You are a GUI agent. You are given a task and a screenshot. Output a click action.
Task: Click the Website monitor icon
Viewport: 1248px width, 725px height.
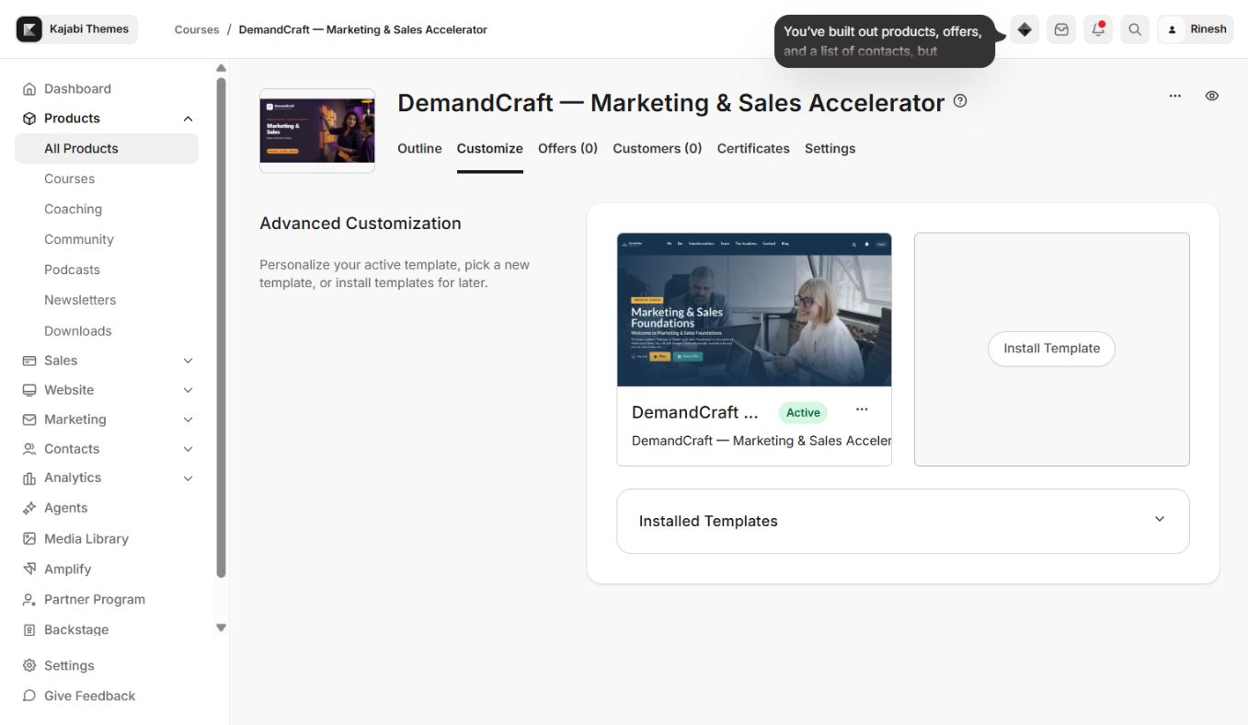point(29,390)
